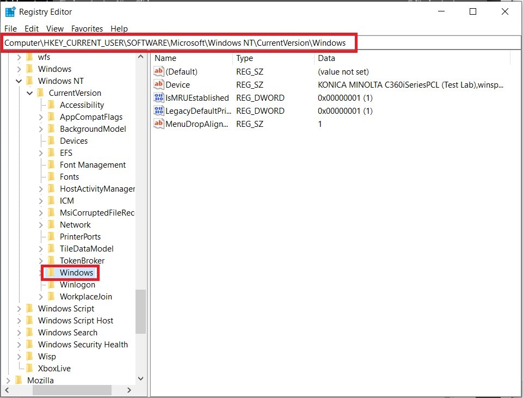Image resolution: width=523 pixels, height=398 pixels.
Task: Select the Devices registry key
Action: click(x=73, y=140)
